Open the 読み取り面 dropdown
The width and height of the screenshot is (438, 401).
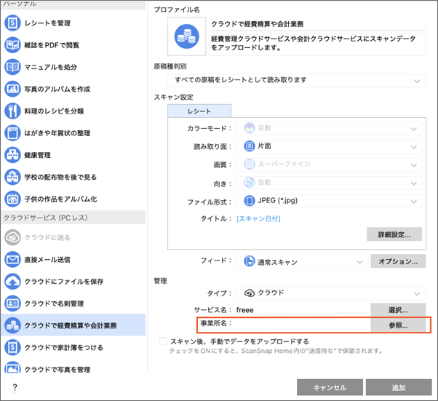(x=330, y=146)
